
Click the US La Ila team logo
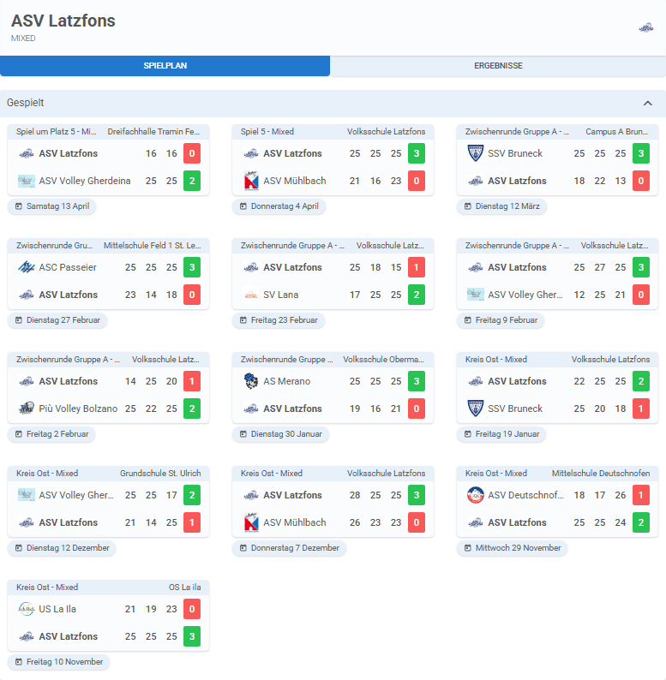coord(27,609)
